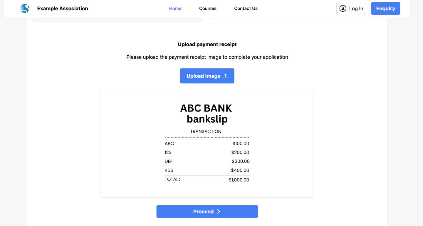Click the Example Association site name
Viewport: 423px width, 226px height.
tap(63, 8)
